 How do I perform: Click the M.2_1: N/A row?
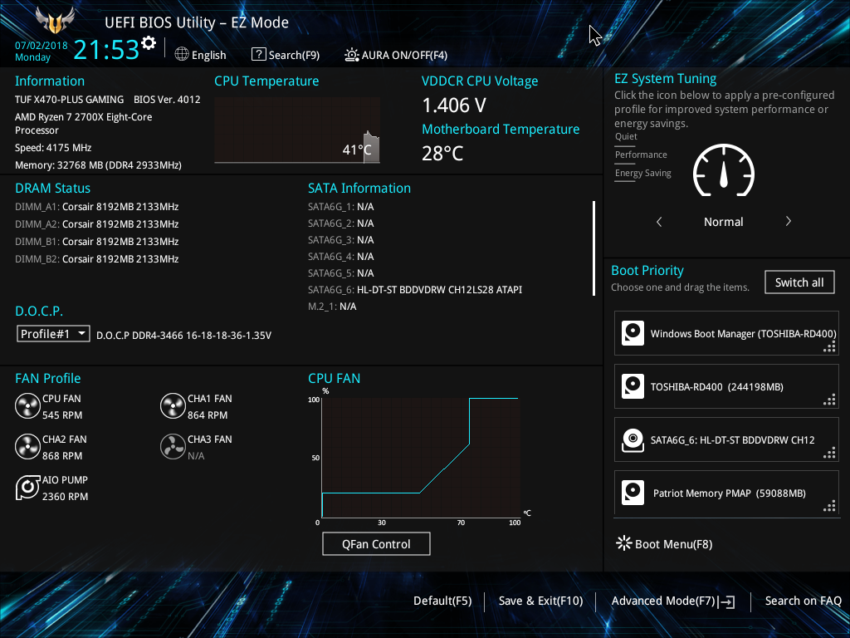click(x=332, y=307)
